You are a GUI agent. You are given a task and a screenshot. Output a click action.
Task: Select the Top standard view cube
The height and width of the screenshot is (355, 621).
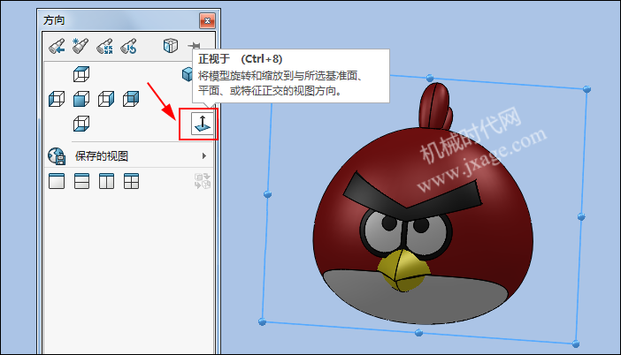[81, 74]
